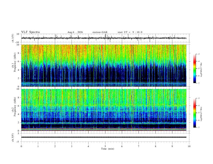Image resolution: width=213 pixels, height=164 pixels.
Task: Click the ch.1(V) axis label
Action: (x=13, y=38)
